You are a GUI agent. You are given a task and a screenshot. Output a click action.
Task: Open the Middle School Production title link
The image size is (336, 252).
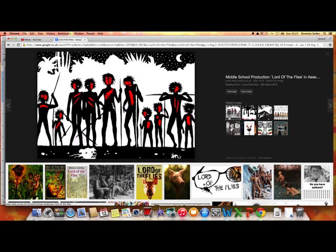click(x=272, y=77)
